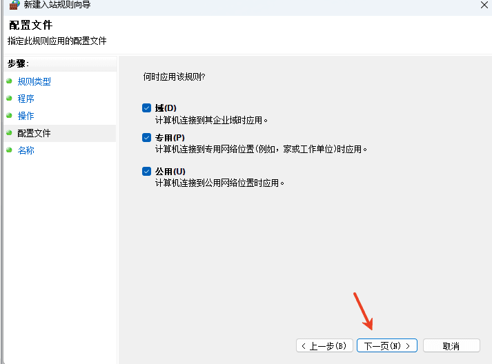Click the text 何时应用该规则?
492x364 pixels.
click(174, 77)
